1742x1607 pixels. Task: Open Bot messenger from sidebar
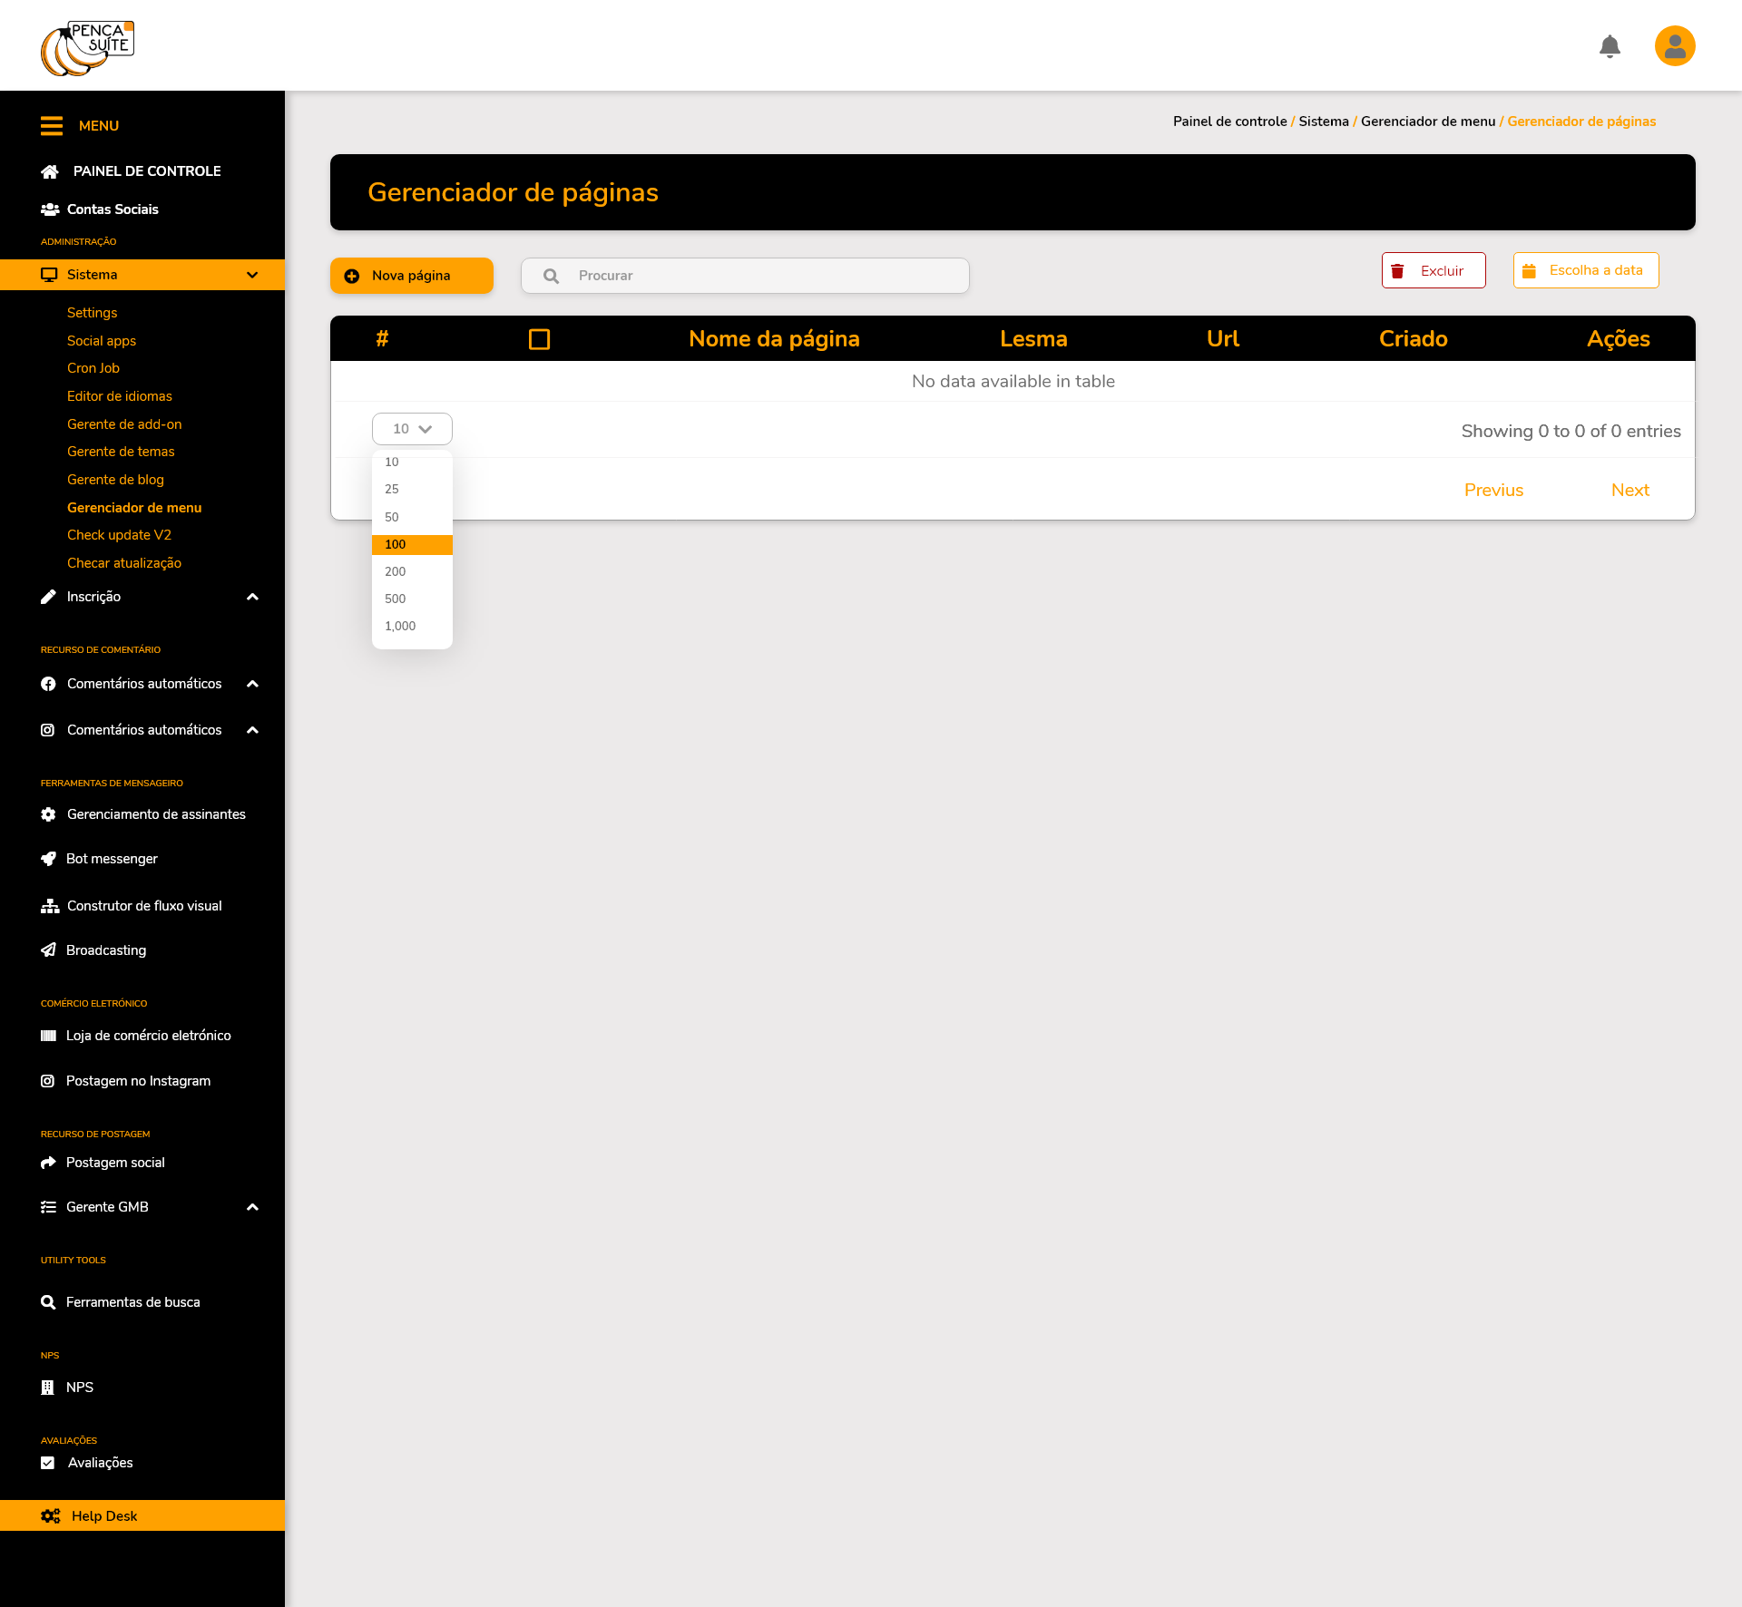tap(112, 859)
